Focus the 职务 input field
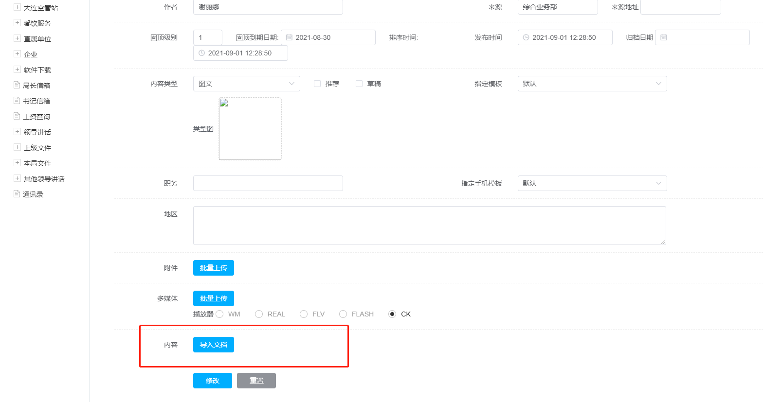 click(x=268, y=183)
